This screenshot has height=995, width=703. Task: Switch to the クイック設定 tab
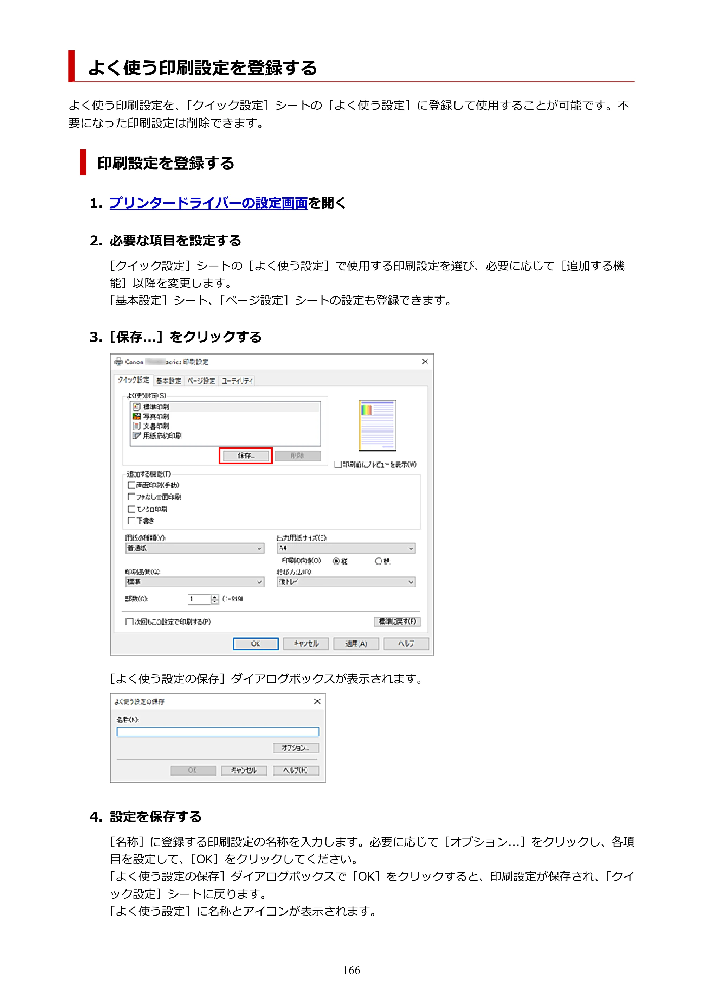pyautogui.click(x=134, y=380)
